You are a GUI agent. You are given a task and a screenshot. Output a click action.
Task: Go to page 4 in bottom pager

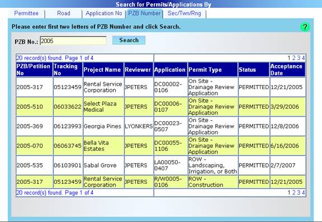pyautogui.click(x=304, y=193)
